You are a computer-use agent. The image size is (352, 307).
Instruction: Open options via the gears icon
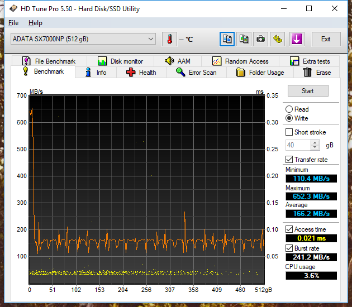pos(278,39)
